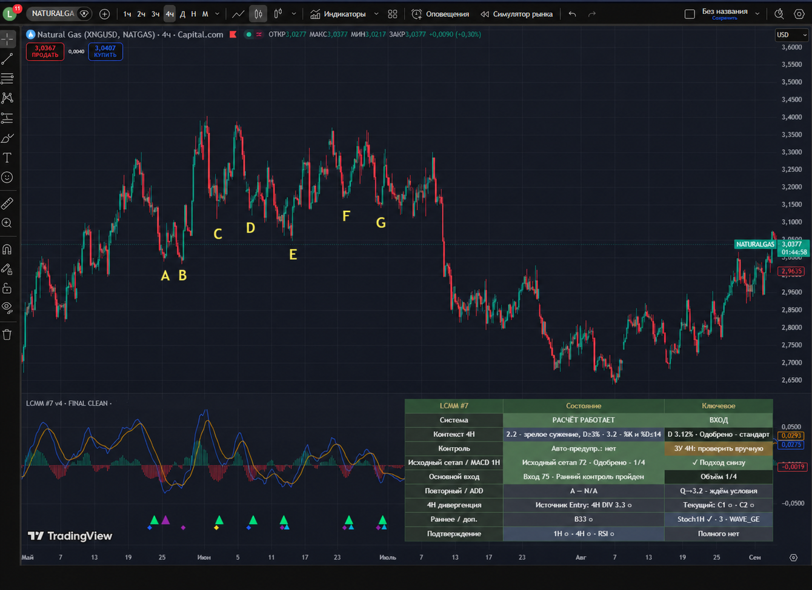Select the Text annotation tool
The image size is (812, 590).
click(x=7, y=158)
